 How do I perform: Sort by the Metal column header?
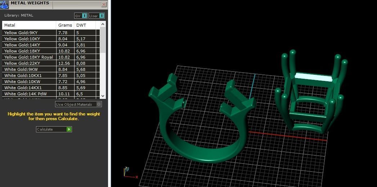(29, 25)
